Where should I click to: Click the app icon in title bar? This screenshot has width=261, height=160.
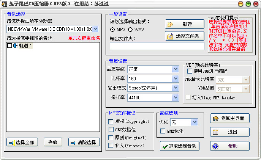pyautogui.click(x=4, y=4)
